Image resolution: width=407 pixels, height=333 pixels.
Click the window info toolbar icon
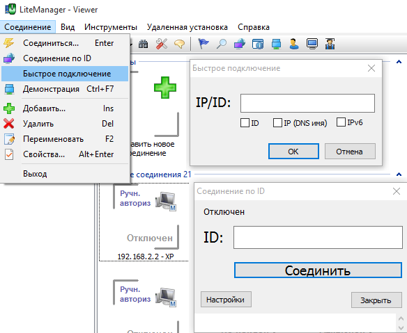tap(257, 44)
